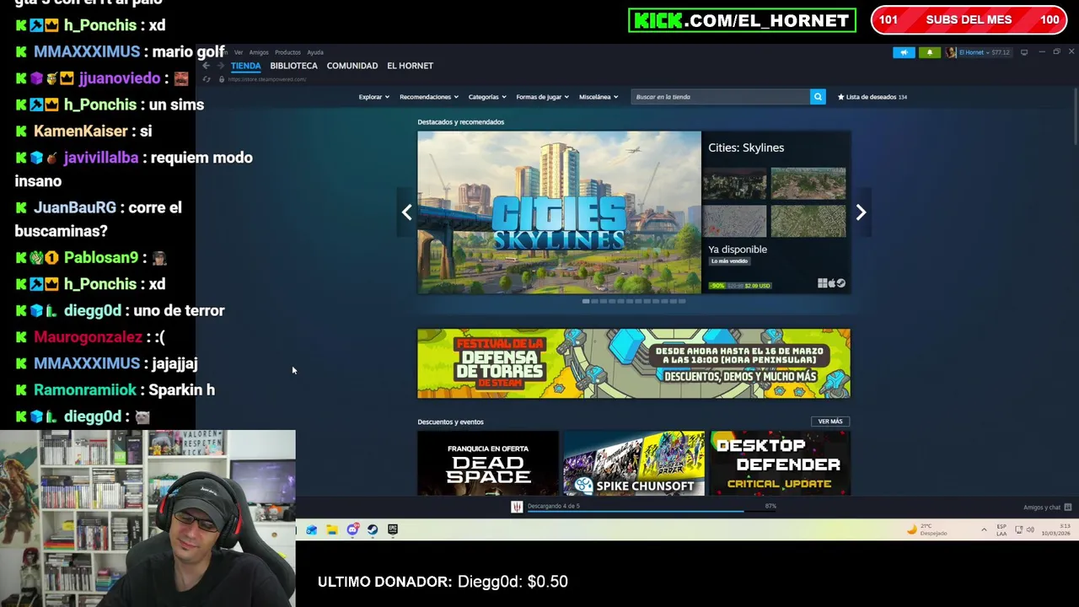Click the Steam back navigation arrow
This screenshot has height=607, width=1079.
click(207, 66)
